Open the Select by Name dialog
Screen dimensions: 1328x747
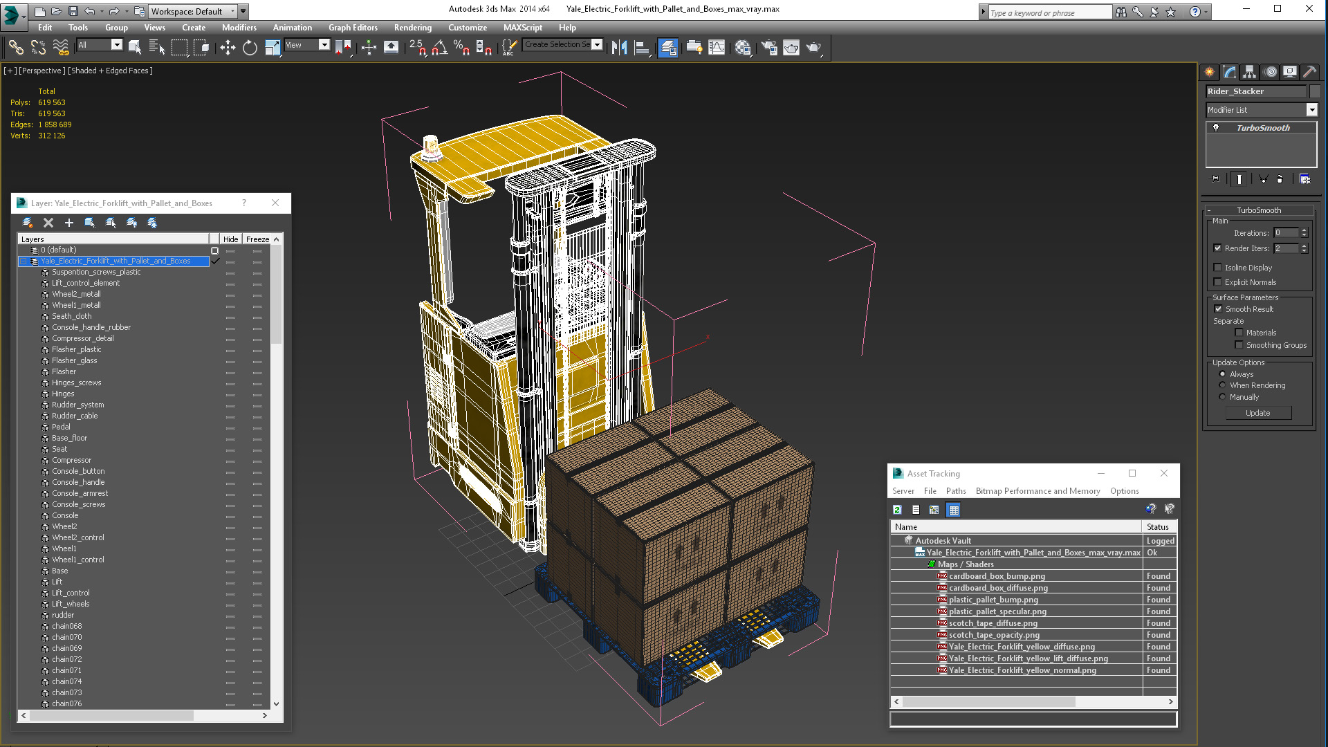[x=157, y=47]
